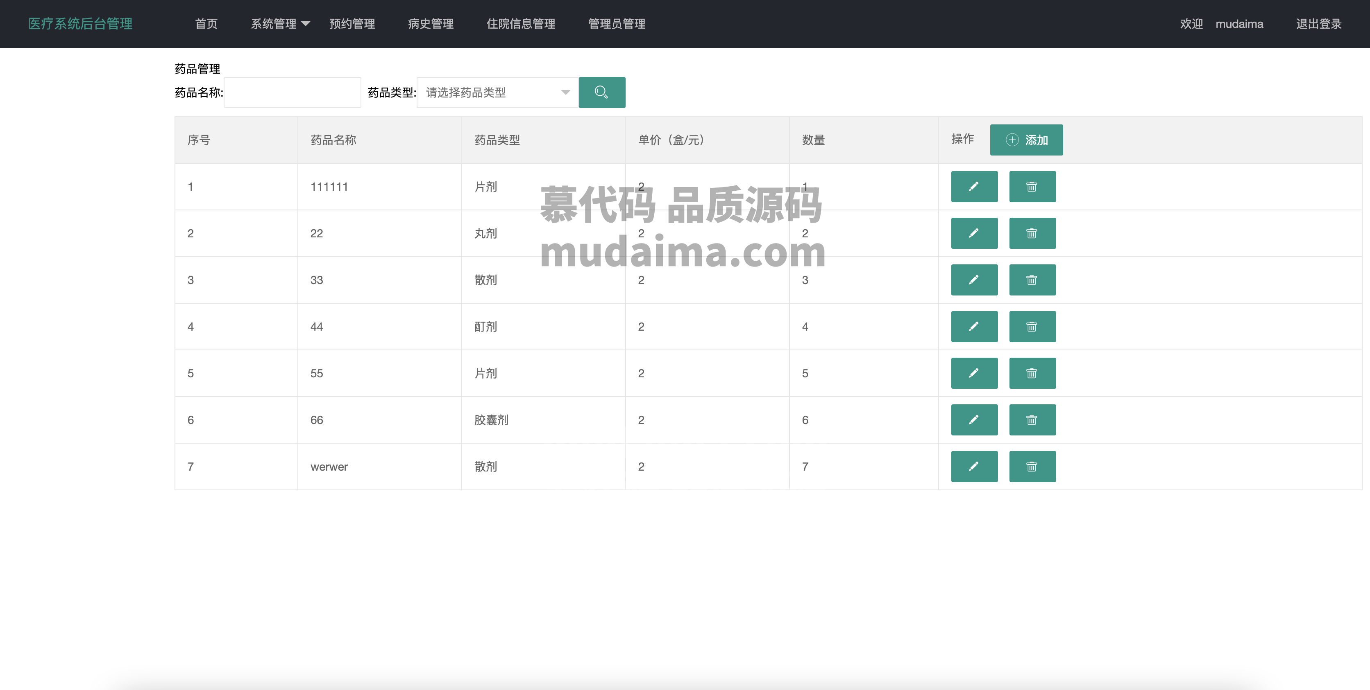The height and width of the screenshot is (690, 1370).
Task: Delete the drug row named werwer
Action: [x=1032, y=467]
